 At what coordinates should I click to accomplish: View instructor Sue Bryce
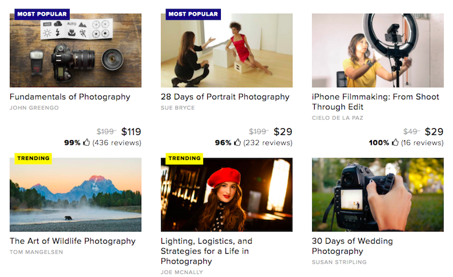[178, 107]
